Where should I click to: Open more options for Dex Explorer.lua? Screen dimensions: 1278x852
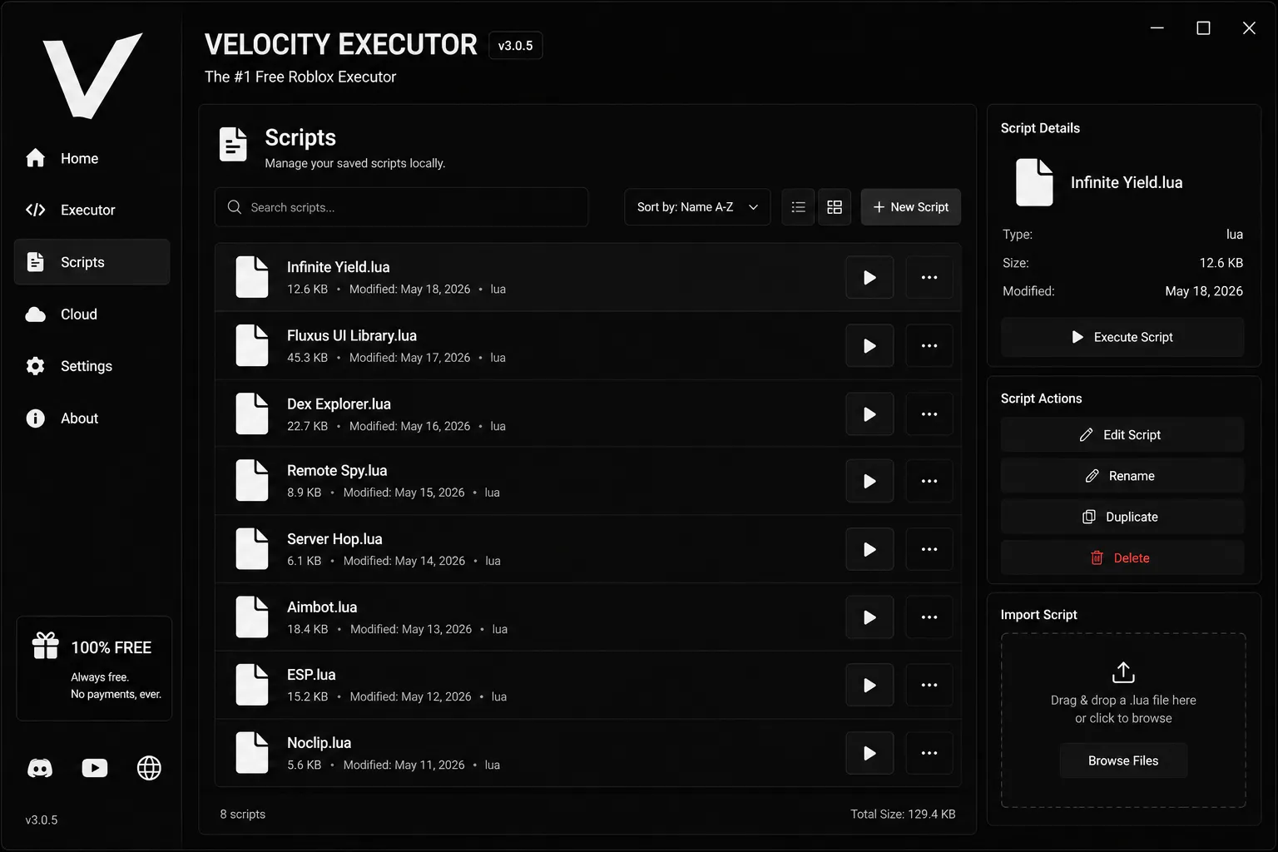pos(929,414)
